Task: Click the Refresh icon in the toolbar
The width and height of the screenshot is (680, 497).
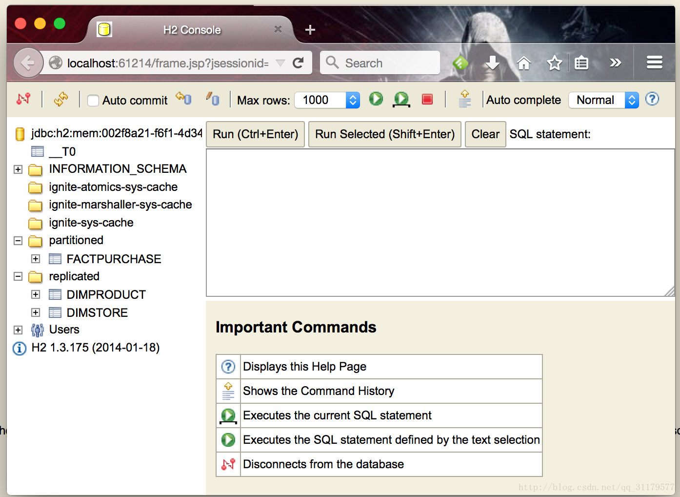Action: 61,99
